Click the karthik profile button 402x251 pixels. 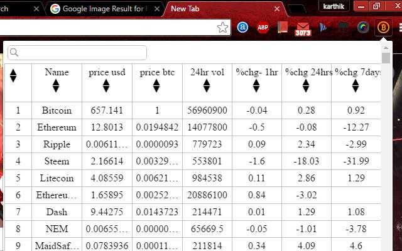[x=334, y=6]
